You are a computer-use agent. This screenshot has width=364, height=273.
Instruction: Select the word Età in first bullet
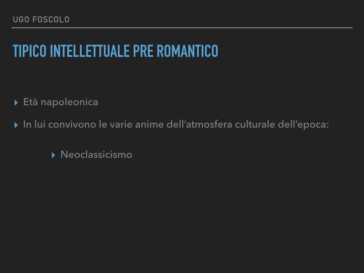point(31,102)
